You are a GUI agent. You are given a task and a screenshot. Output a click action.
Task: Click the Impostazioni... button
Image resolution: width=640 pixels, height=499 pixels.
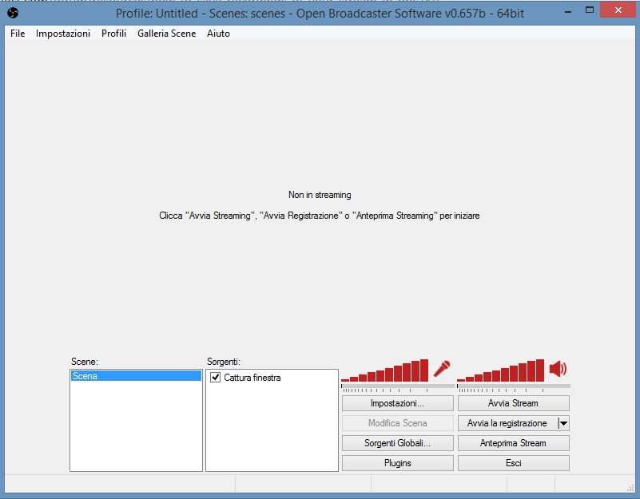point(397,404)
